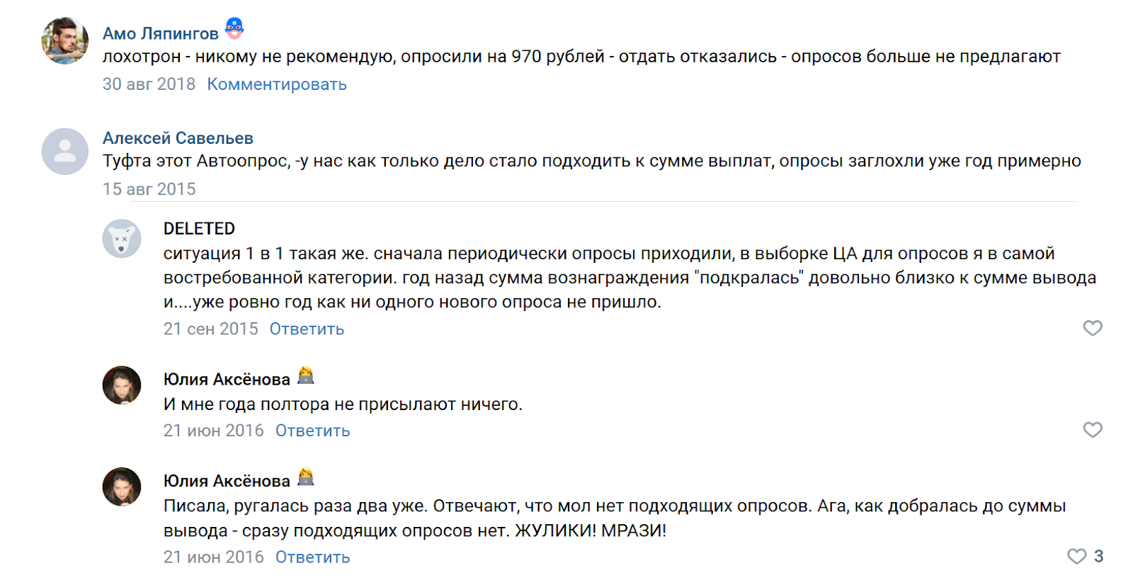The image size is (1133, 585).
Task: Click the timestamp 30 авг 2018
Action: click(149, 84)
